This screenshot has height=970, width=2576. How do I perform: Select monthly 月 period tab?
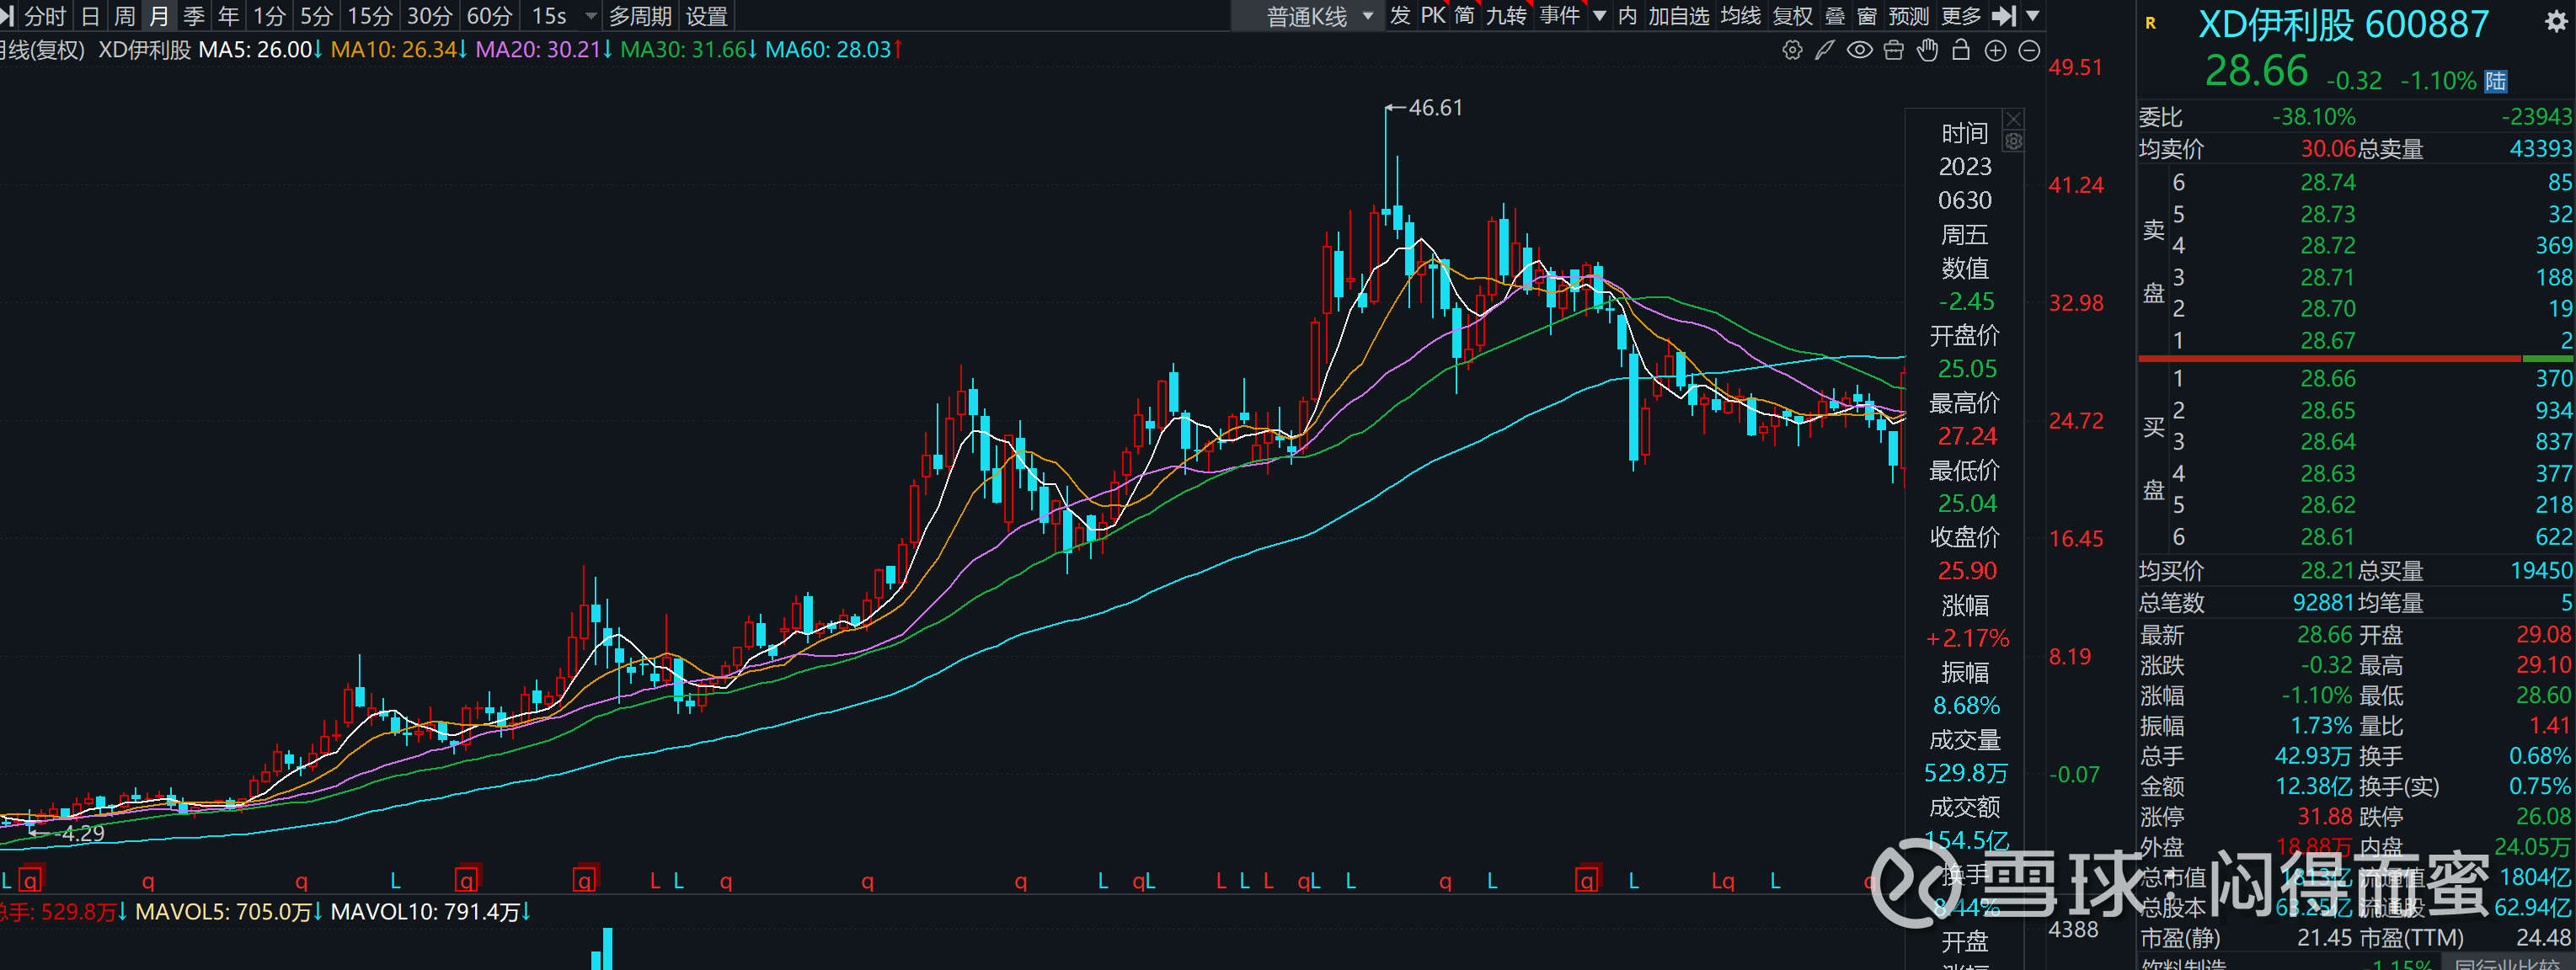click(159, 16)
